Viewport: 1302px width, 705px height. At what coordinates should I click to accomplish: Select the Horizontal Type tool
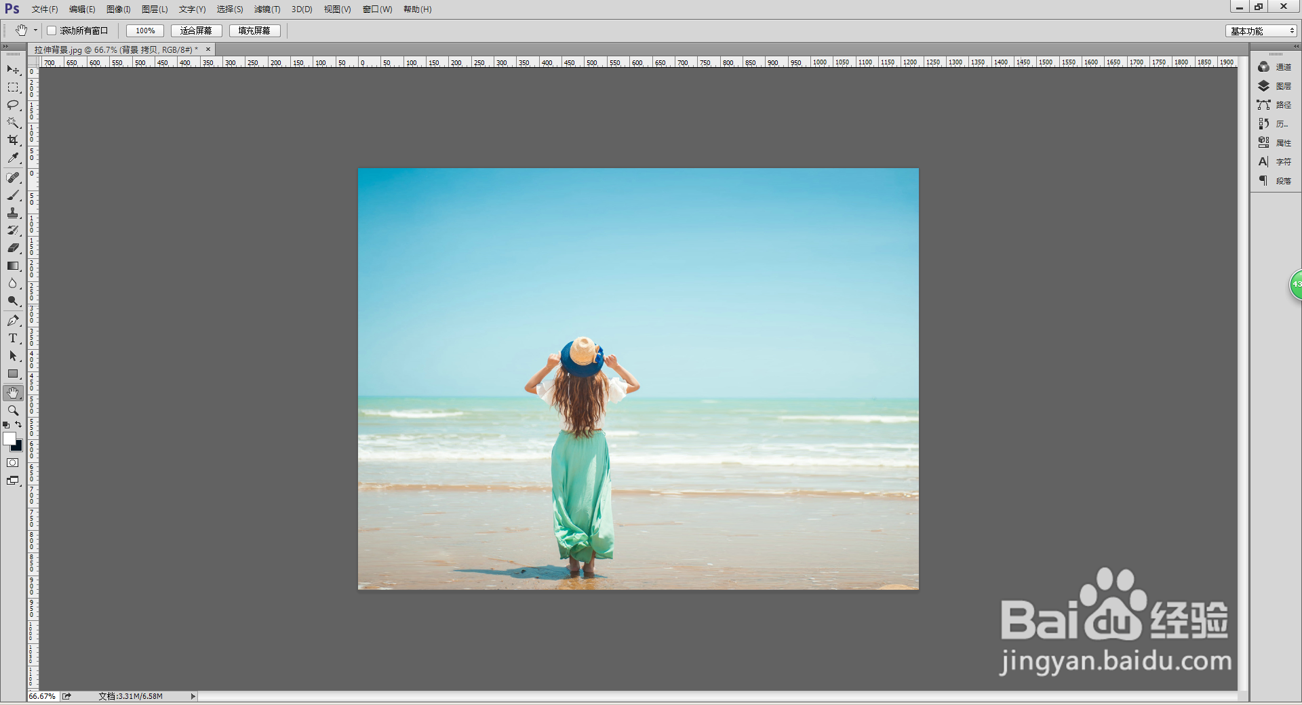pyautogui.click(x=13, y=338)
